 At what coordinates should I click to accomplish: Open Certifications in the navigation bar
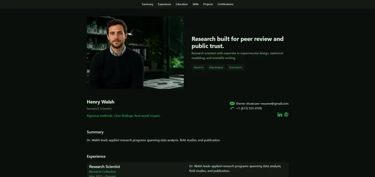pos(225,4)
